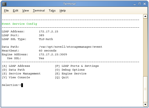Click the 'Selection->' prompt cursor
Viewport: 149px width, 108px height.
coord(22,85)
